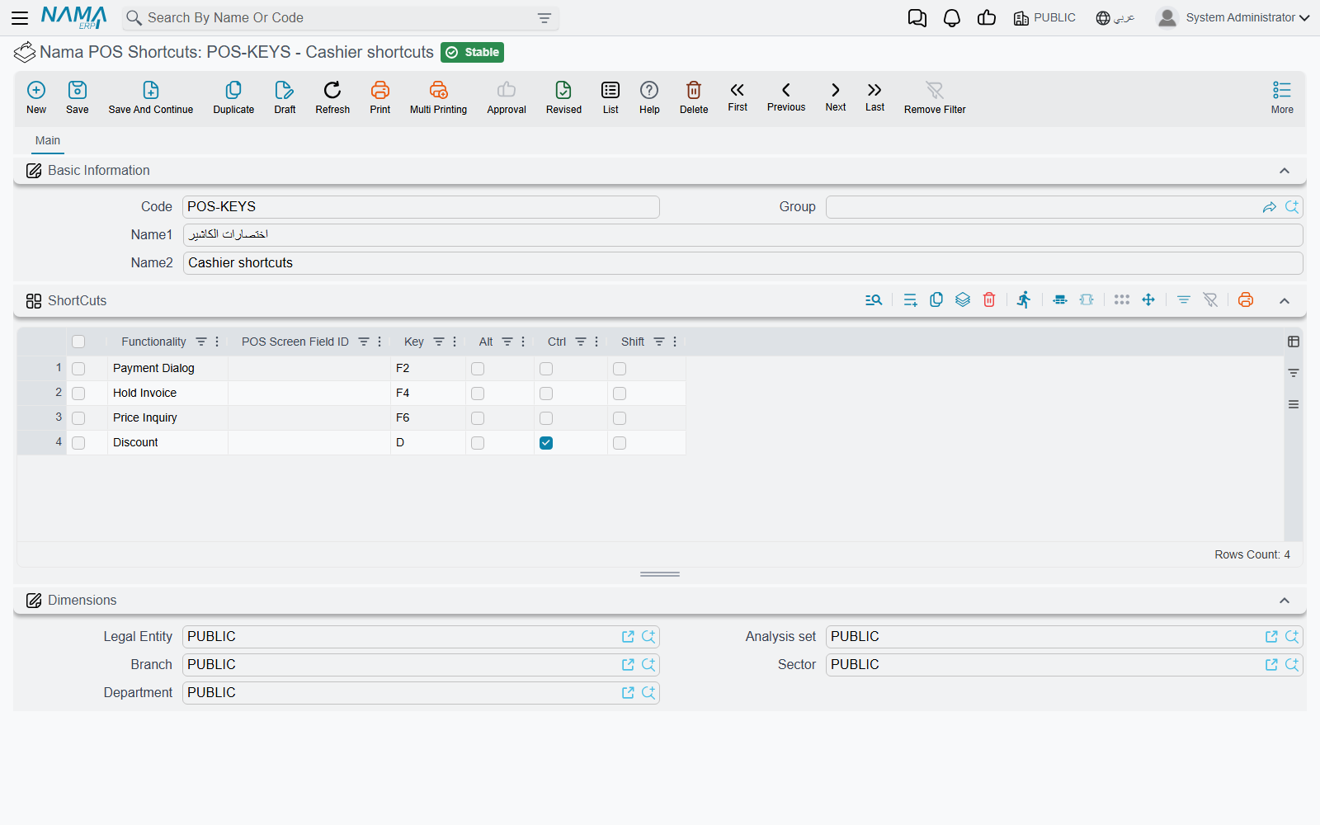Enable Shift for Price Inquiry row
Image resolution: width=1320 pixels, height=825 pixels.
coord(620,418)
